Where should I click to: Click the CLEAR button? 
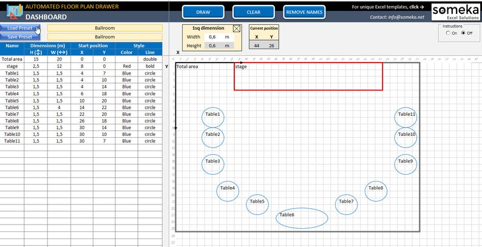pyautogui.click(x=253, y=12)
